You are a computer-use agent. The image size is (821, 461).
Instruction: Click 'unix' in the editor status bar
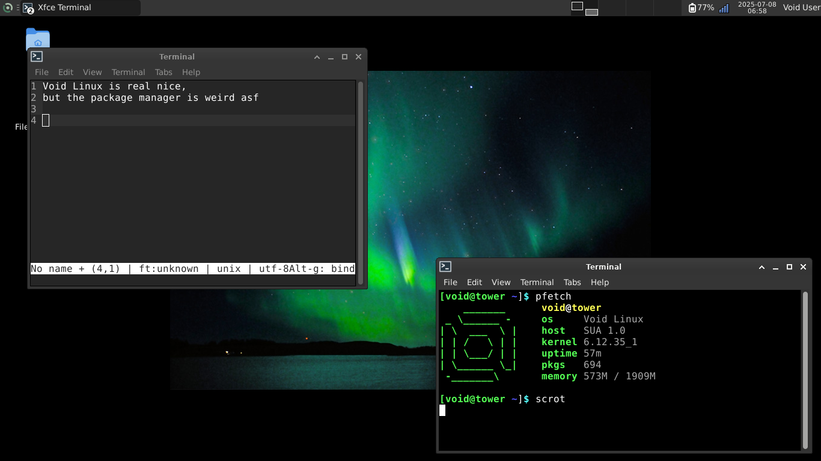click(229, 269)
